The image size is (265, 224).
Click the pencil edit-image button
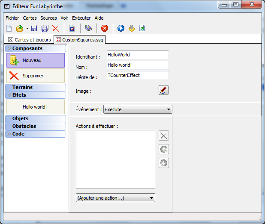click(163, 90)
